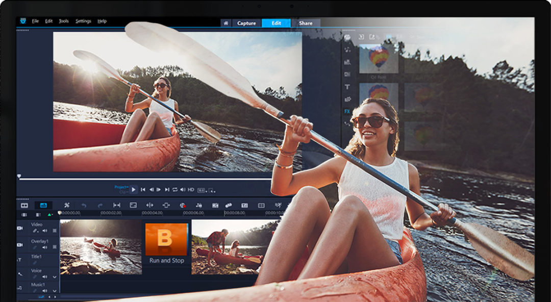Open the Edit menu in the menu bar

[48, 21]
